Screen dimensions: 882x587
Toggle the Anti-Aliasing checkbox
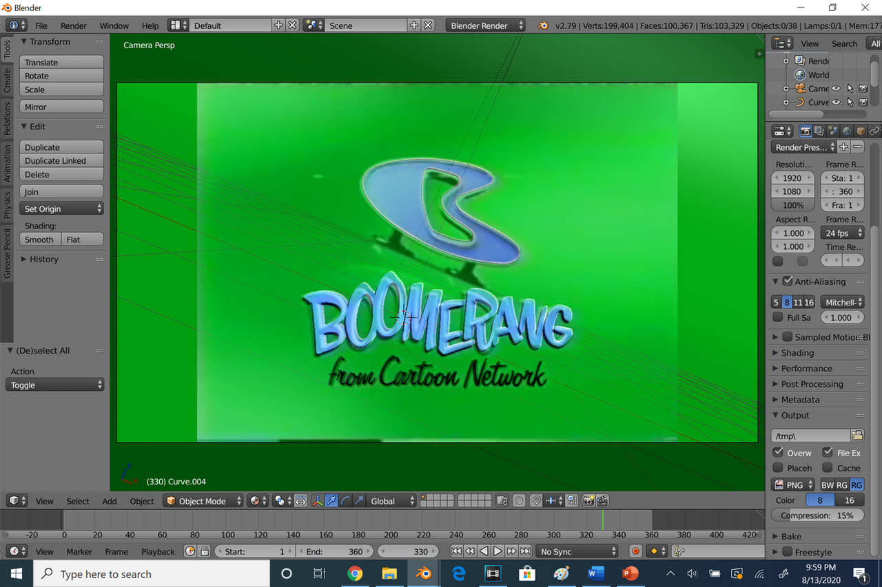788,281
